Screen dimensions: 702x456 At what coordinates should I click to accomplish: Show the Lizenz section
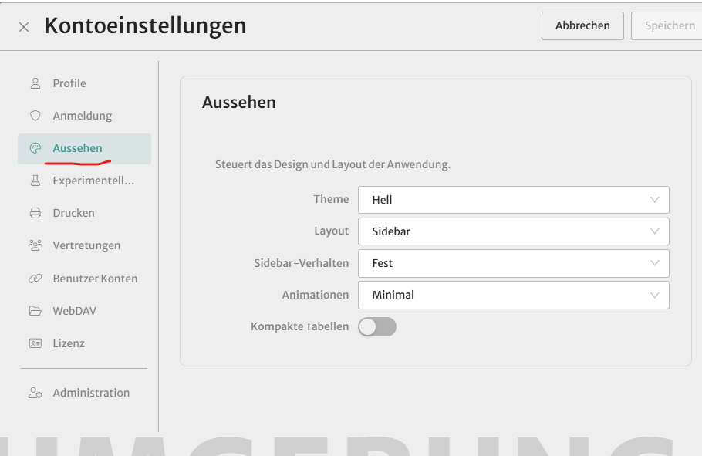[x=85, y=343]
